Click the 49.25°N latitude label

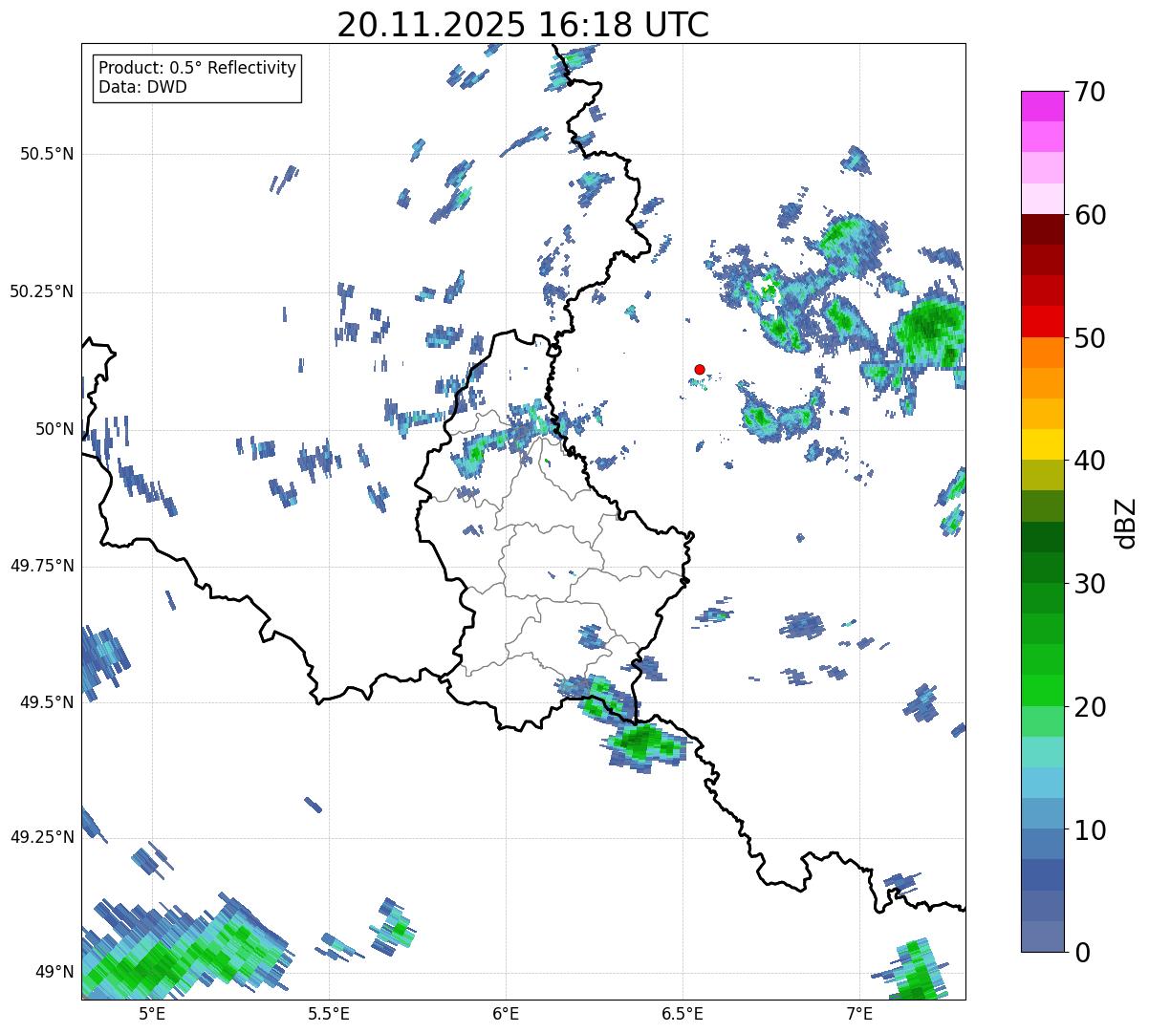click(41, 838)
